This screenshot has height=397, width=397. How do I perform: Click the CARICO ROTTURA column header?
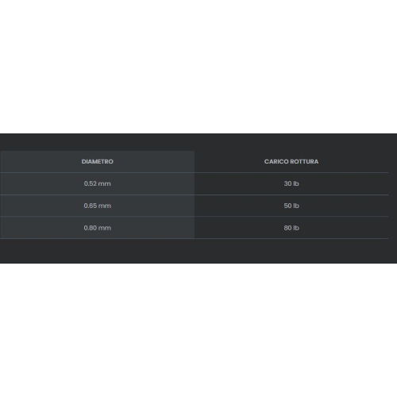click(291, 162)
